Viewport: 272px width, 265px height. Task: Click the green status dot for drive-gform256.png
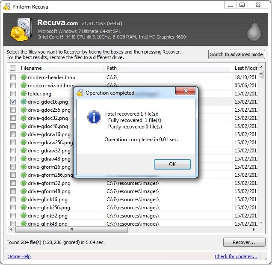24,175
